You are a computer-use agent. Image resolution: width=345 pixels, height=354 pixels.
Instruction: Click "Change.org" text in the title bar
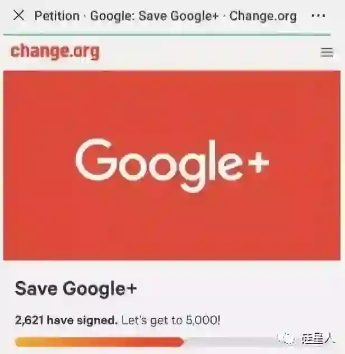pyautogui.click(x=263, y=16)
